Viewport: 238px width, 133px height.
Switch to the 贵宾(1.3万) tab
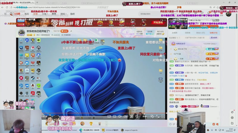click(x=201, y=33)
